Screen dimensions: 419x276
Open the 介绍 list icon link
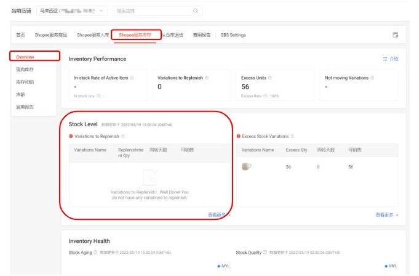click(391, 59)
